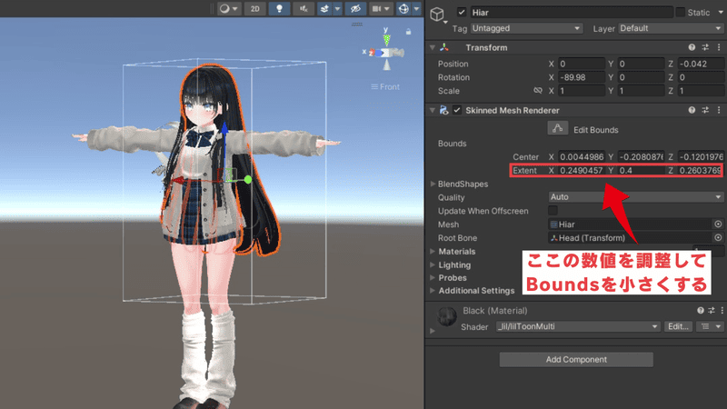Toggle scene audio mute icon

pyautogui.click(x=302, y=9)
